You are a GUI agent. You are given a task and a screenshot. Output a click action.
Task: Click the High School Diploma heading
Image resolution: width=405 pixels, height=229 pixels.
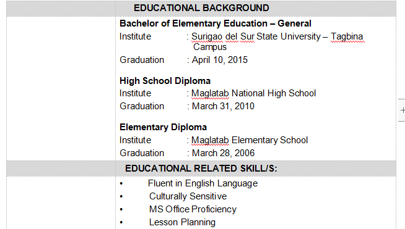pos(165,81)
